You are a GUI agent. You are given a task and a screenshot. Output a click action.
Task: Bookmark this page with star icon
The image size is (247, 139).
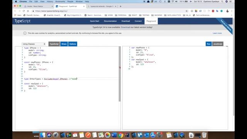pos(187,11)
